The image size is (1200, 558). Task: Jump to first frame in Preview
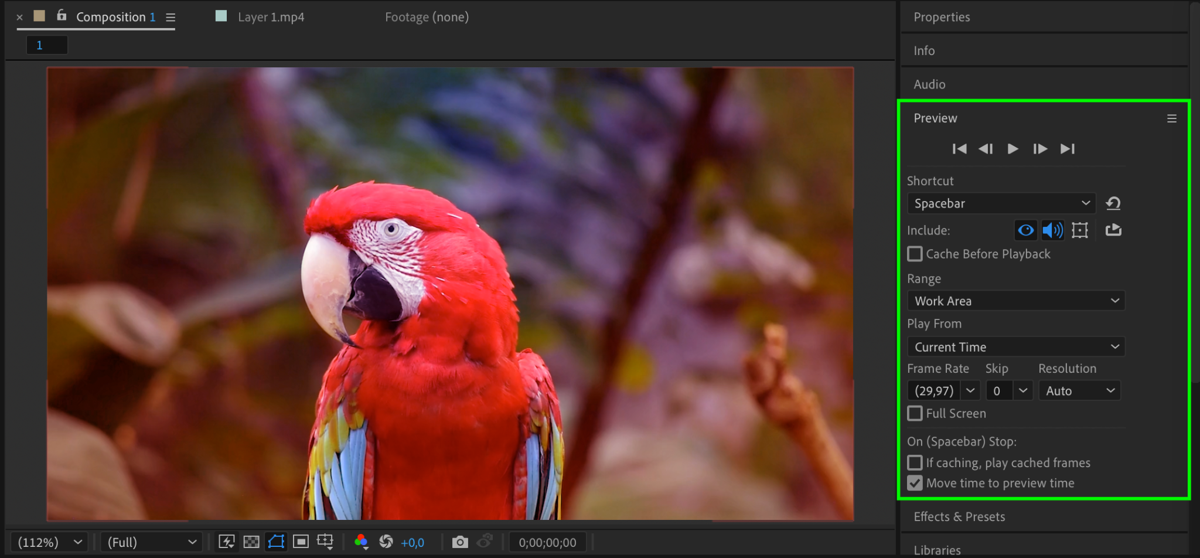(959, 149)
